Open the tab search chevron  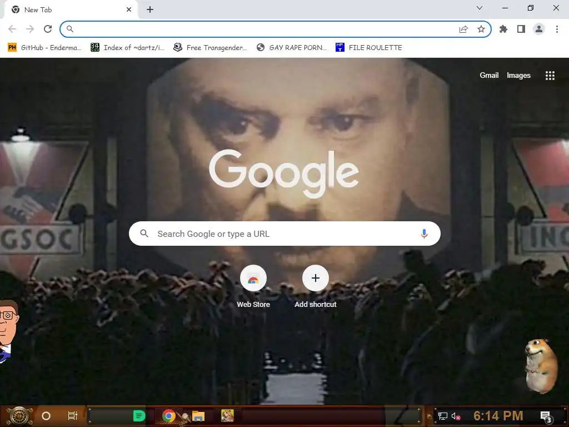(x=480, y=8)
